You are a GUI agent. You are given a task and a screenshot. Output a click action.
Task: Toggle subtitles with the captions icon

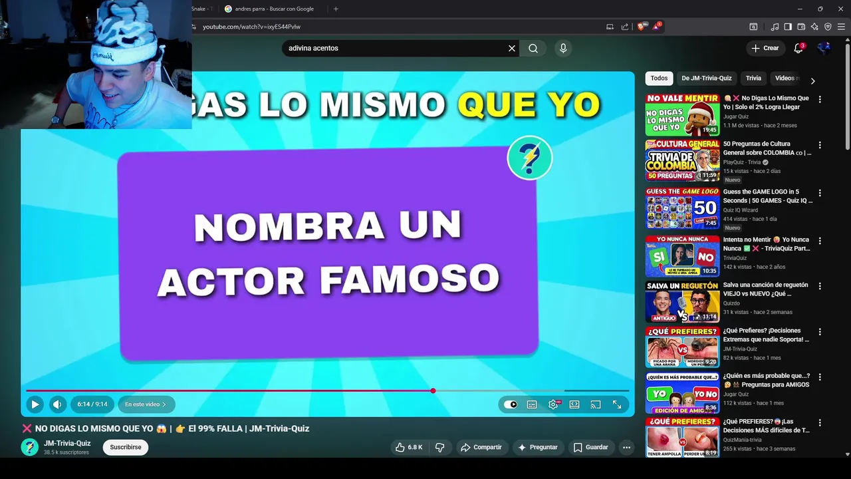[x=532, y=404]
